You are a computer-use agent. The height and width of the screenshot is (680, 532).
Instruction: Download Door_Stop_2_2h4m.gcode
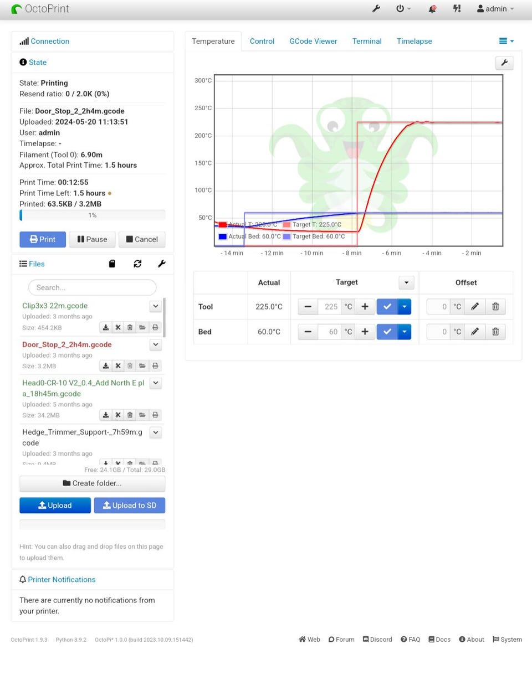pyautogui.click(x=105, y=365)
